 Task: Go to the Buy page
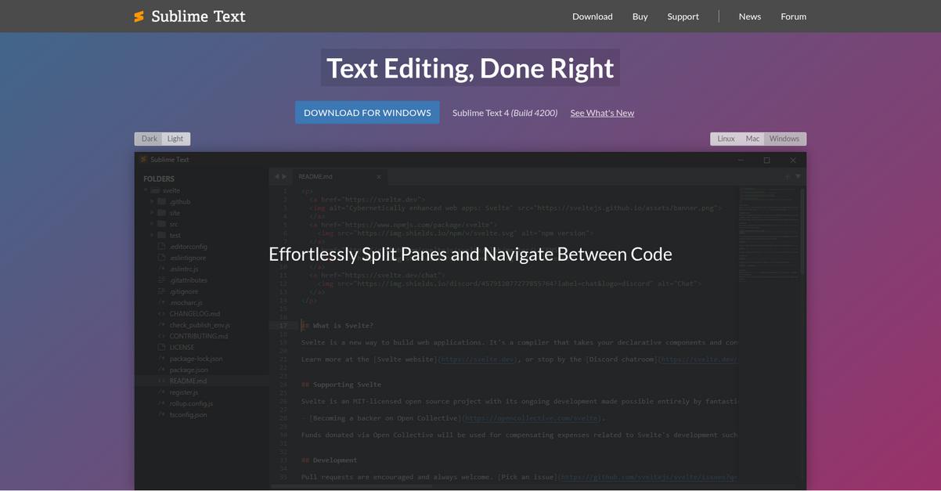pyautogui.click(x=640, y=16)
